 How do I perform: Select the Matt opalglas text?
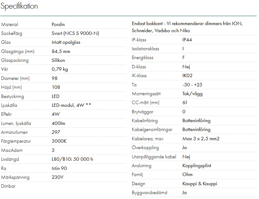66,42
